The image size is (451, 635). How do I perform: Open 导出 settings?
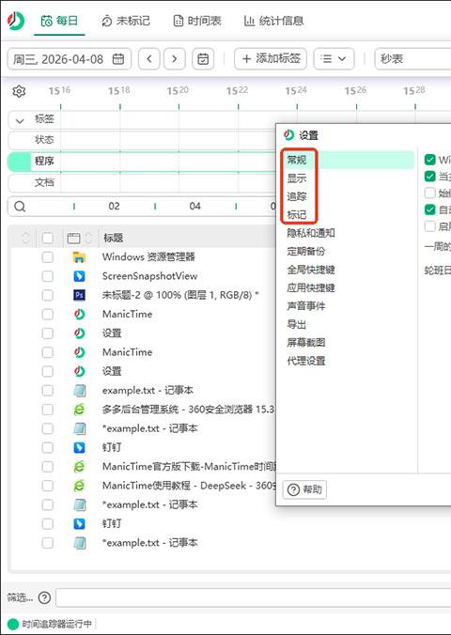pos(297,324)
